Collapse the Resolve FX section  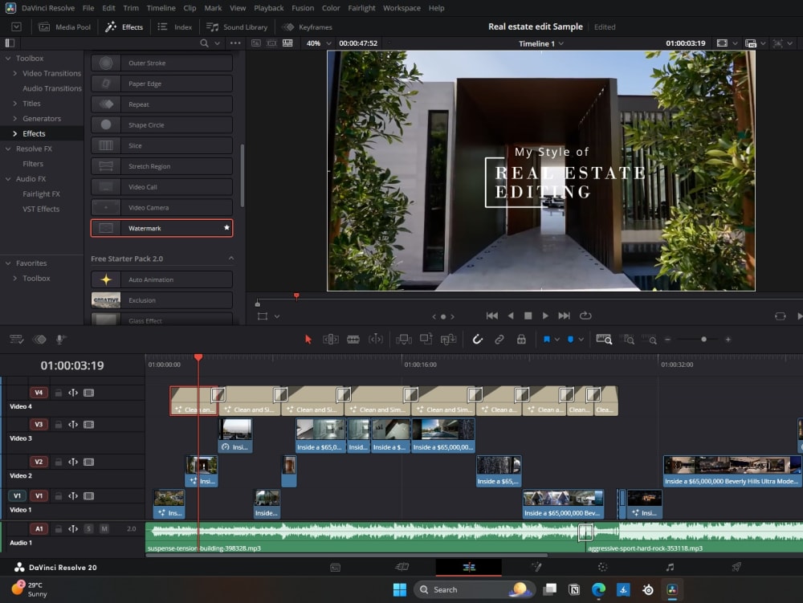[x=8, y=149]
